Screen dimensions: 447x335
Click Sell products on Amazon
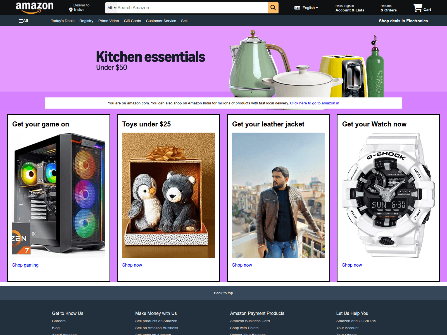point(156,321)
